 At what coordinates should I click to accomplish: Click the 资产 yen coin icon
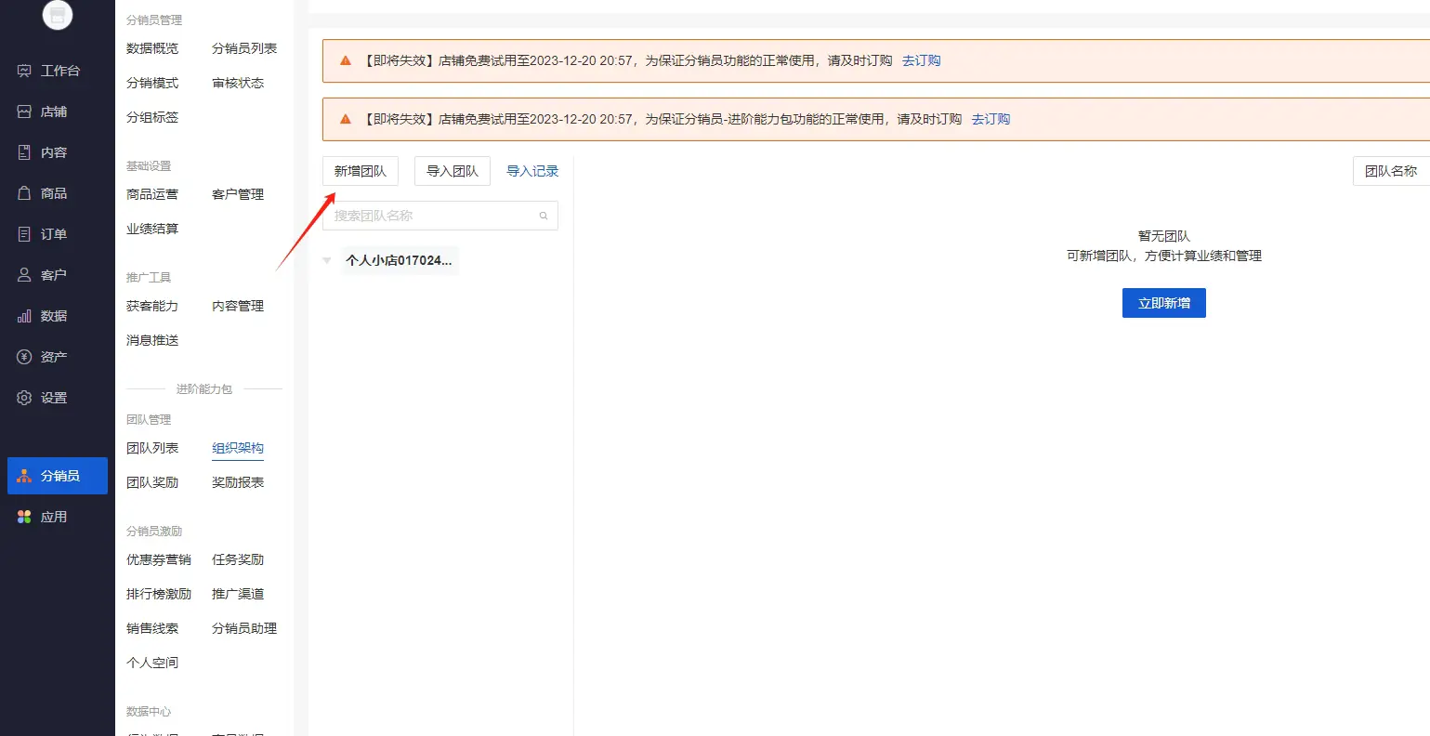click(x=25, y=357)
